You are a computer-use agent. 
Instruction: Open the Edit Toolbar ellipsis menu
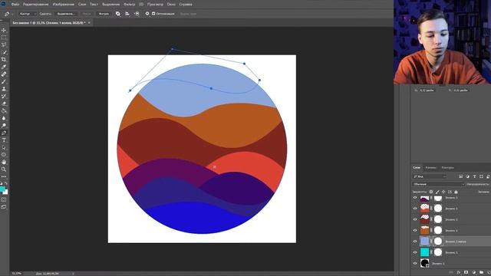pos(4,176)
